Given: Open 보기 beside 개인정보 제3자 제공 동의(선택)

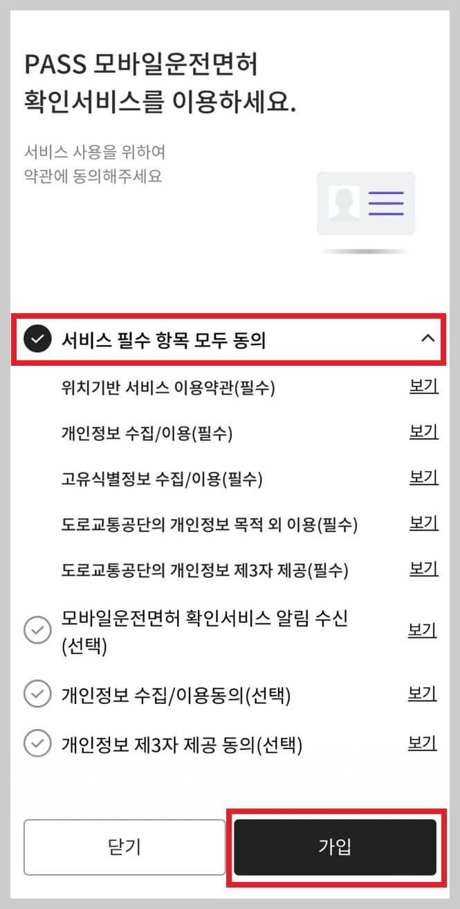Looking at the screenshot, I should point(423,743).
